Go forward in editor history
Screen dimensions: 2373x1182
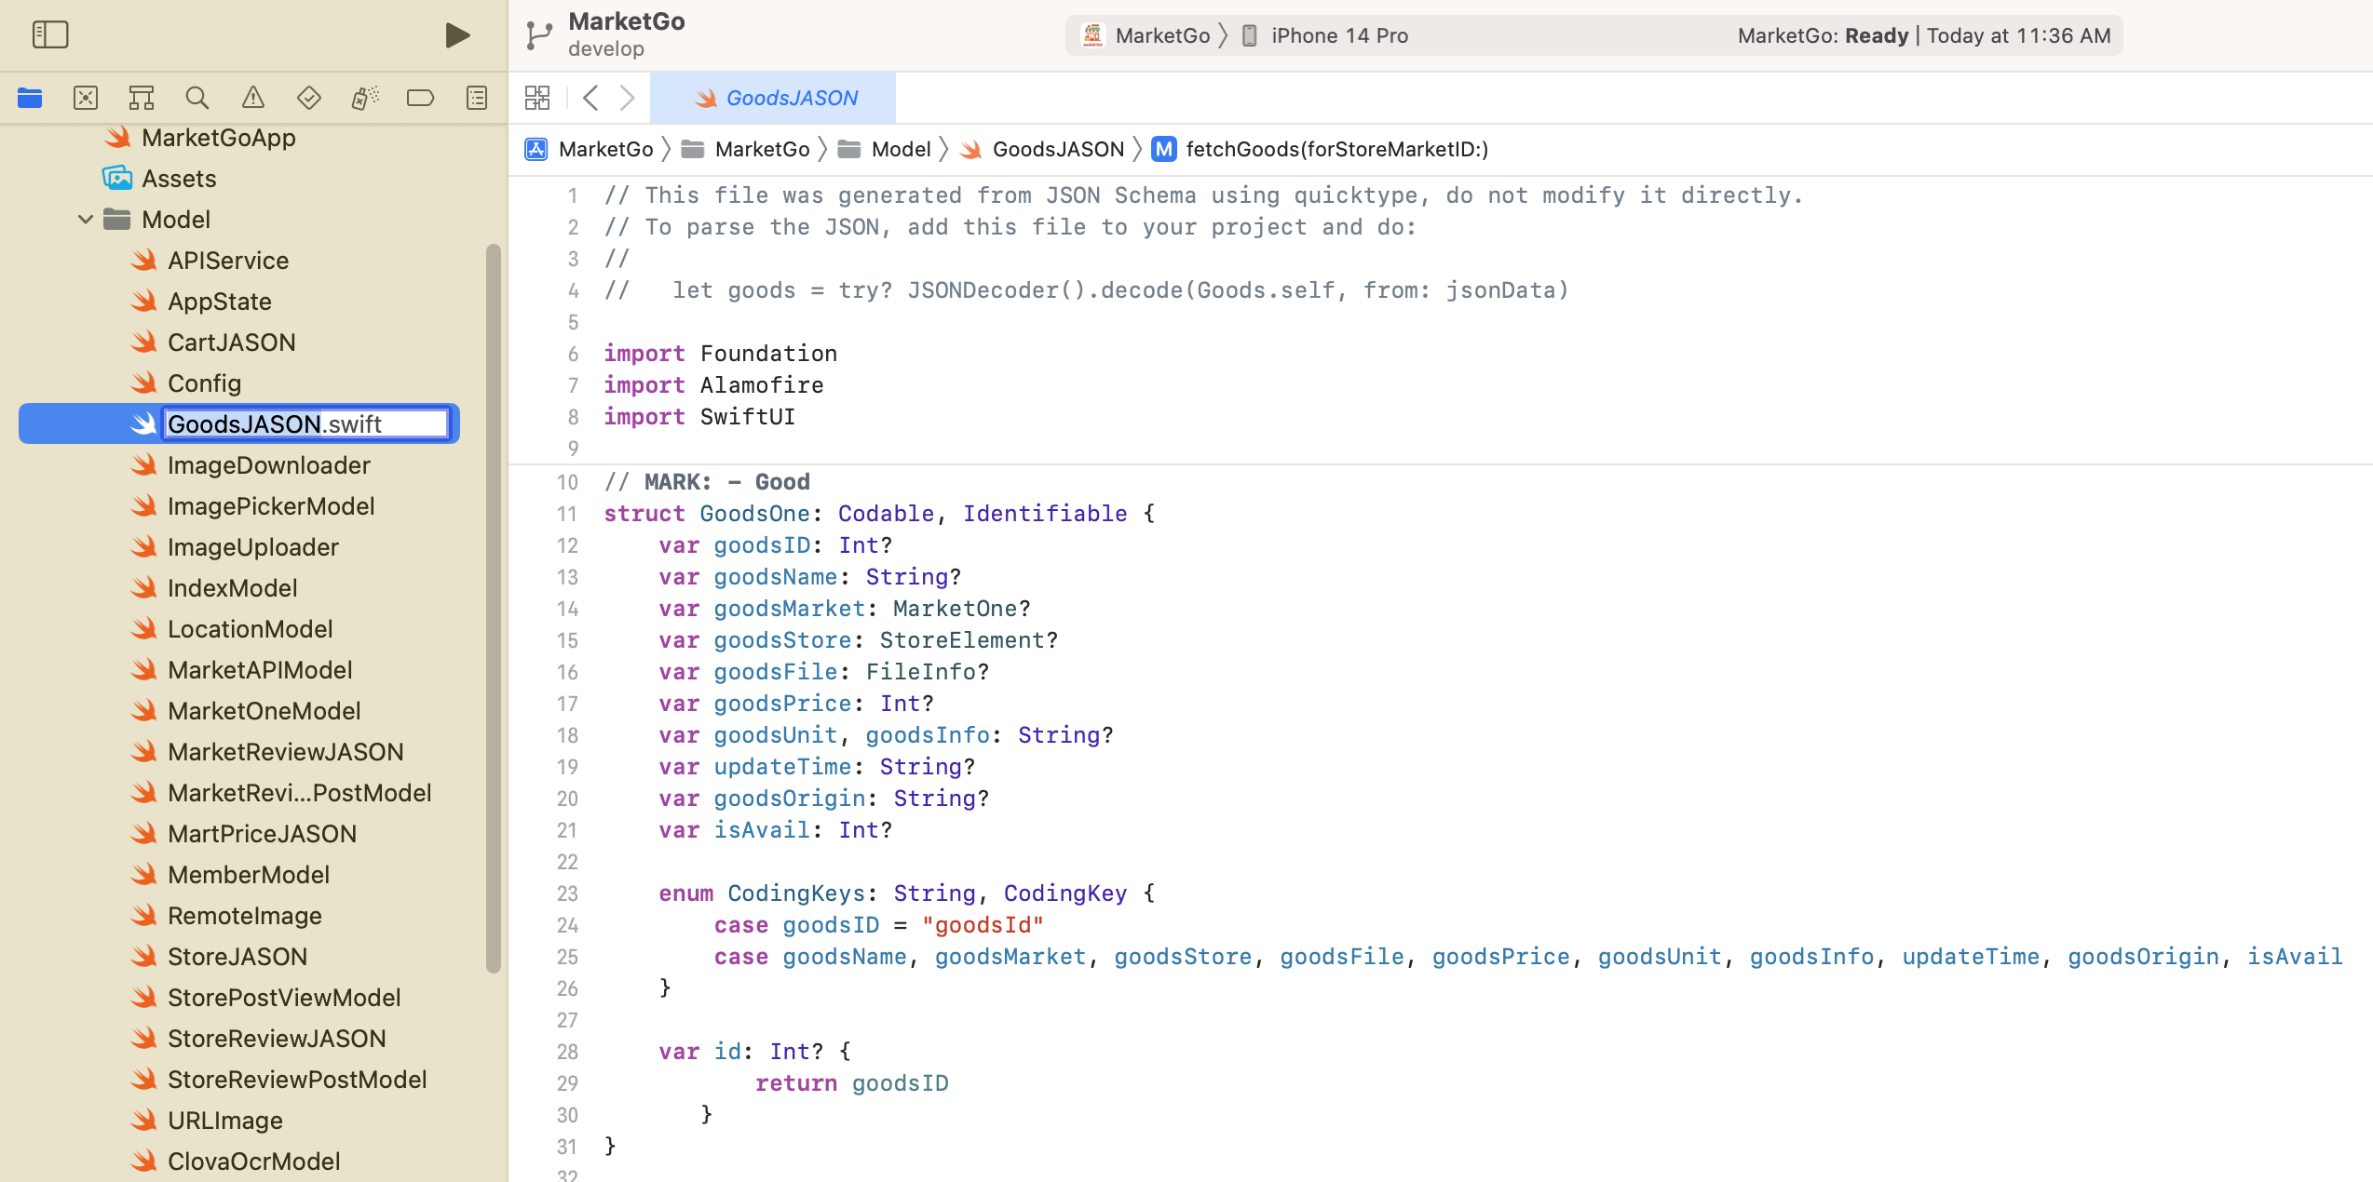(628, 98)
